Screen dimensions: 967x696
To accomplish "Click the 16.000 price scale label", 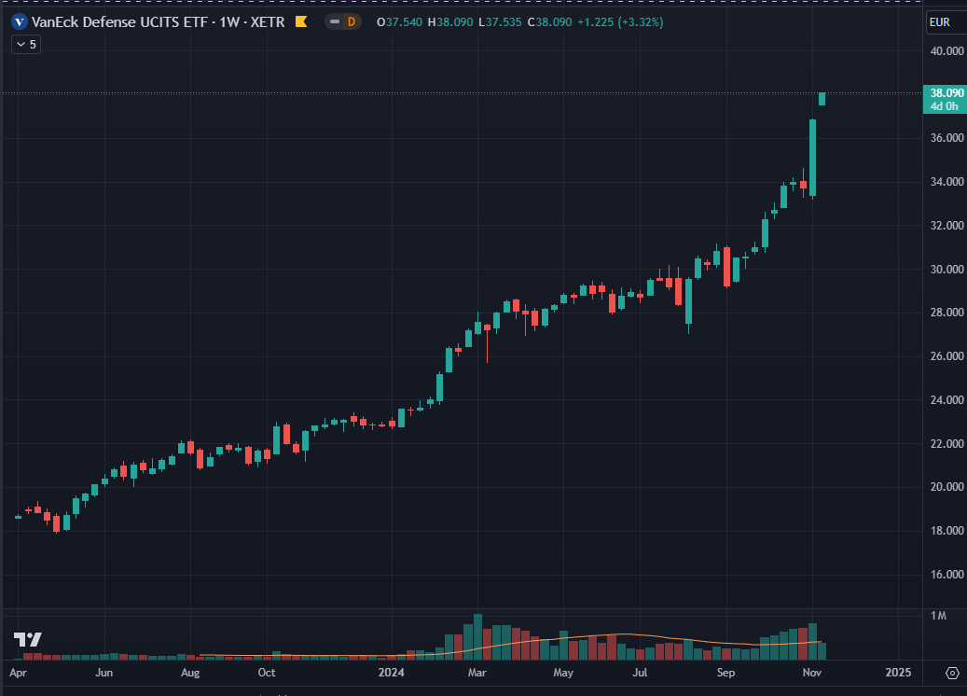I will [946, 575].
